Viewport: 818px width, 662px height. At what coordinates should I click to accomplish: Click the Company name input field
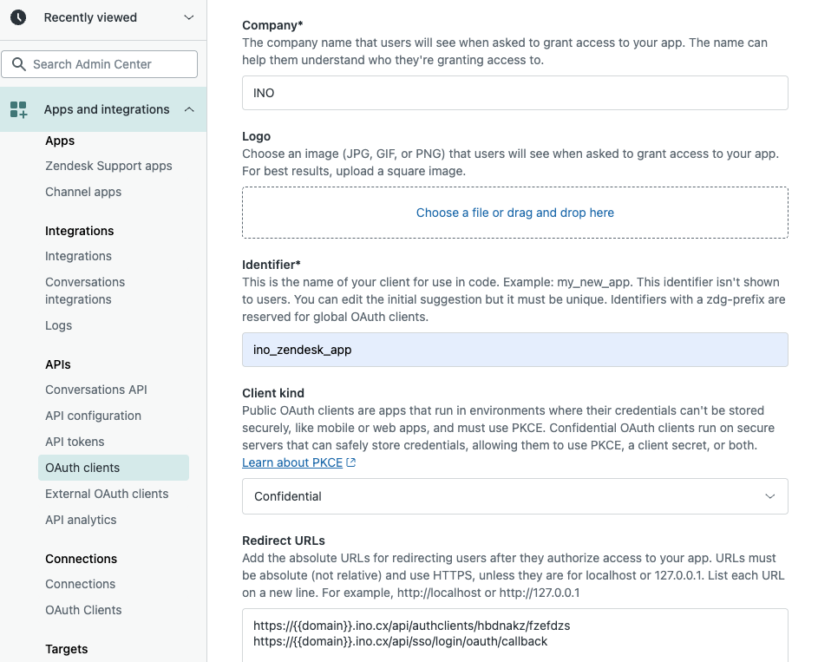click(514, 93)
